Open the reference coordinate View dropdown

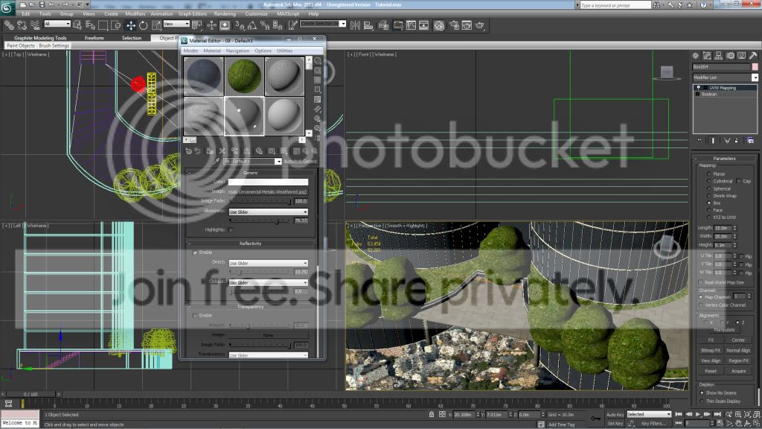(176, 23)
